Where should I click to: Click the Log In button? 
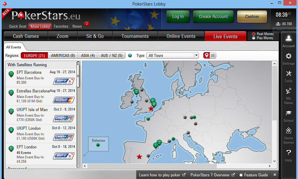point(178,17)
